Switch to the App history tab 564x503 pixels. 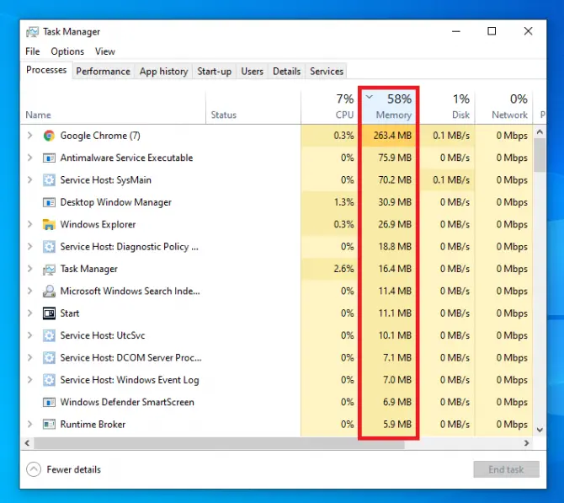pos(163,72)
